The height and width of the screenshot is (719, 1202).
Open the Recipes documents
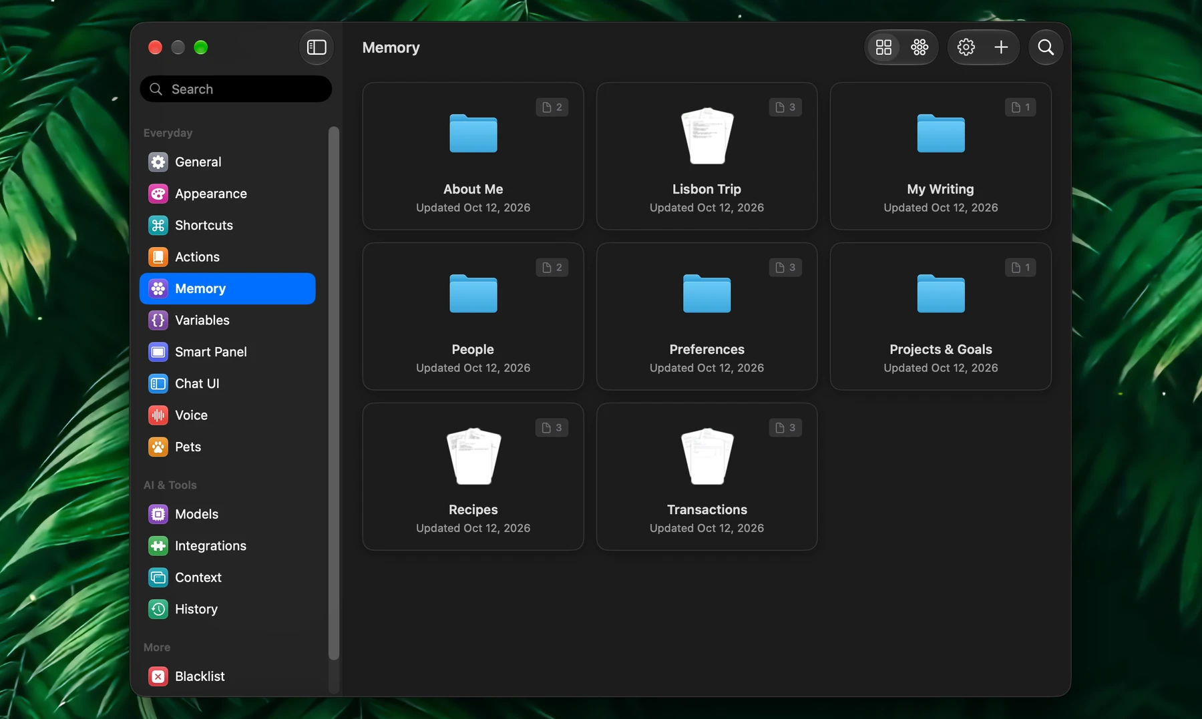[x=473, y=477]
